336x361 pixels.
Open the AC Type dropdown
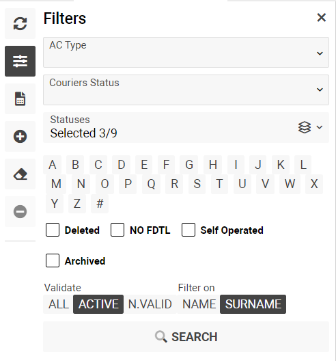point(186,53)
